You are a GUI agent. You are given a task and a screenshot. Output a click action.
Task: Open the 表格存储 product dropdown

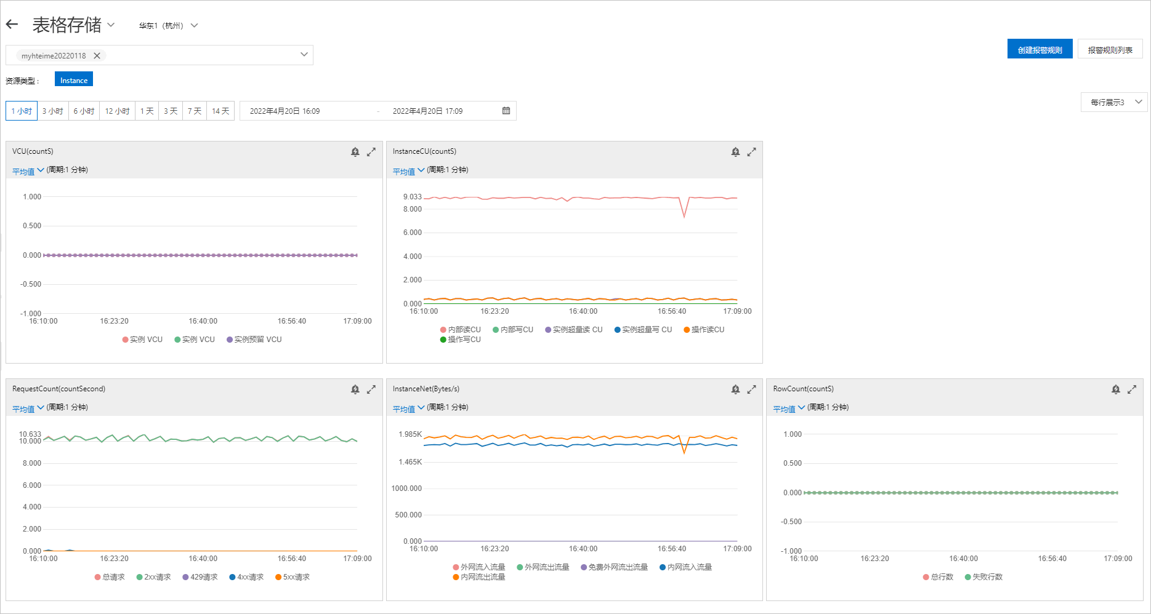pyautogui.click(x=111, y=25)
